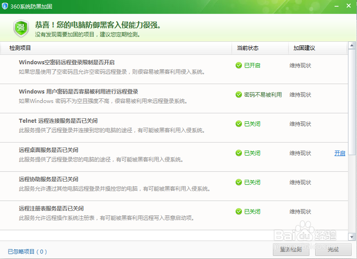357x259 pixels.
Task: Click 维持现状 in the Windows空密码 row
Action: point(300,65)
